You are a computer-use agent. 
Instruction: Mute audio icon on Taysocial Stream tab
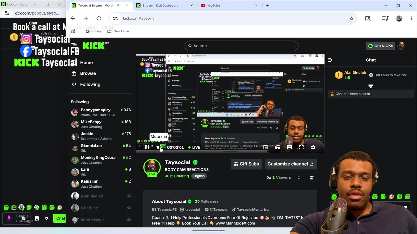pos(118,6)
